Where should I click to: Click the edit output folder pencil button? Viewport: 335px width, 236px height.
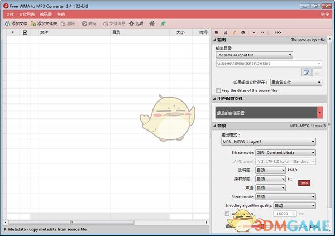307,73
